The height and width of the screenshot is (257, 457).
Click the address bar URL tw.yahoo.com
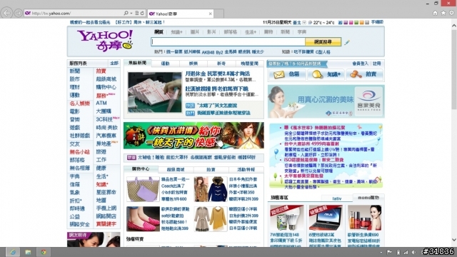51,14
